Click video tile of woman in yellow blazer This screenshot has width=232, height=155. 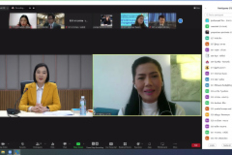(46, 86)
